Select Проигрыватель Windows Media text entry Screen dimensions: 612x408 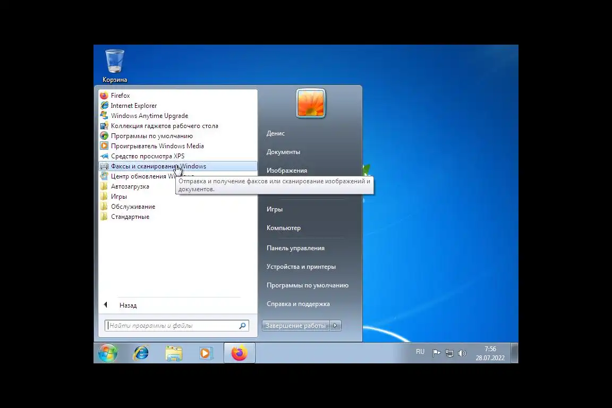point(157,146)
